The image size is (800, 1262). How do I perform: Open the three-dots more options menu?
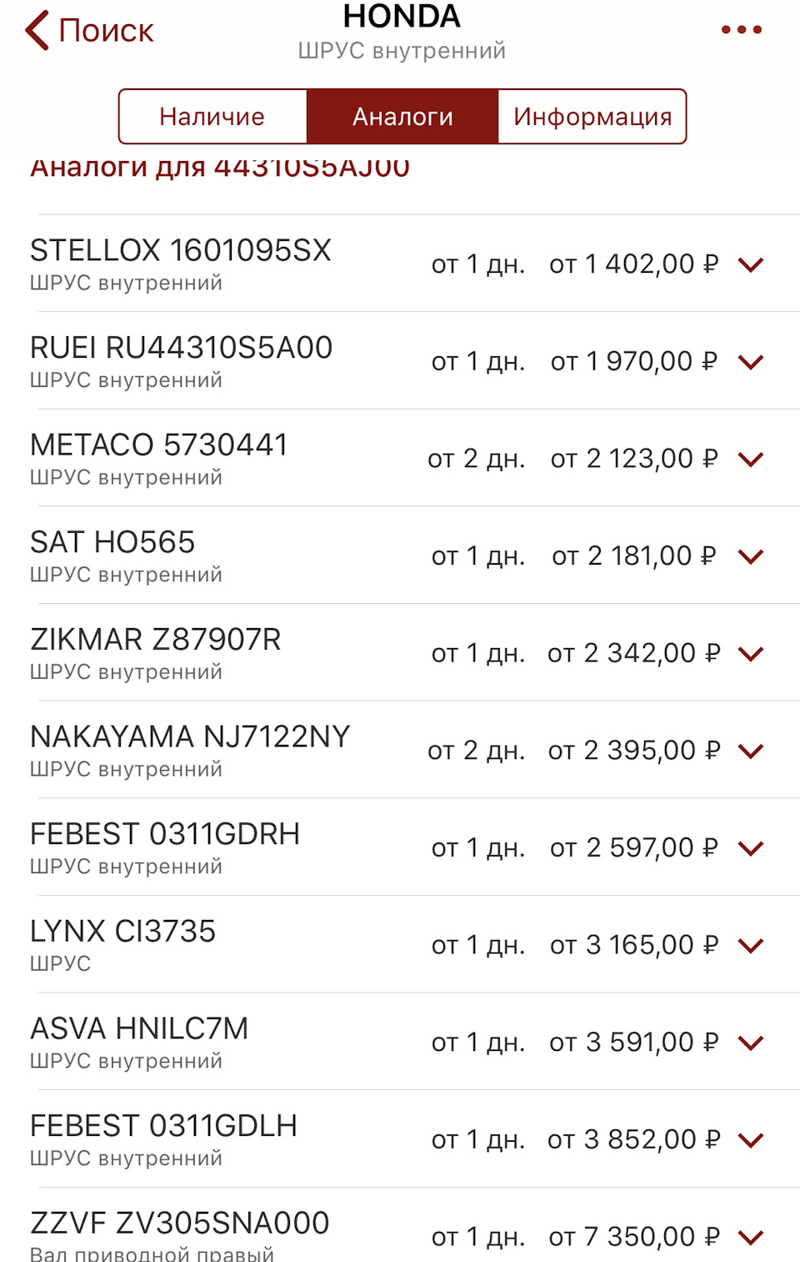[x=741, y=30]
